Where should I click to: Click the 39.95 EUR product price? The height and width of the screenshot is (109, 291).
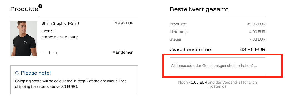[124, 23]
